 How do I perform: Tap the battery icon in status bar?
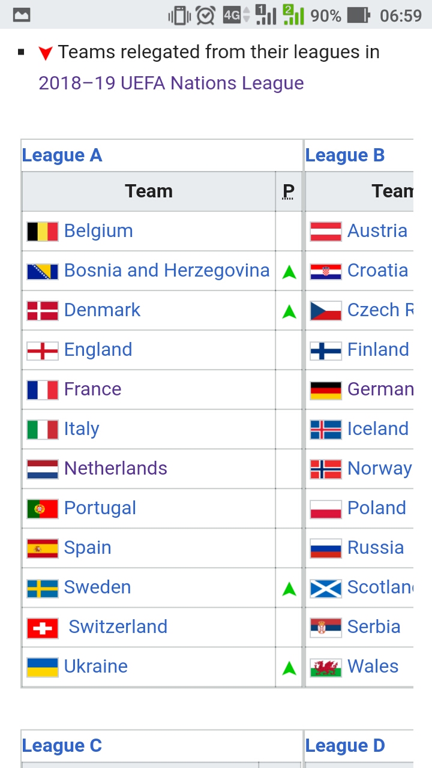(x=359, y=15)
